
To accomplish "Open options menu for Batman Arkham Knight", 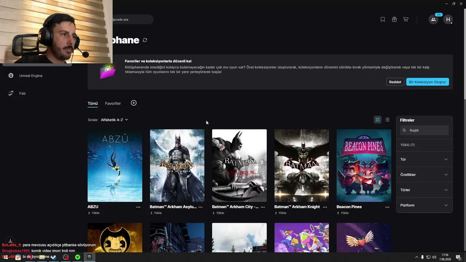I will click(x=325, y=207).
